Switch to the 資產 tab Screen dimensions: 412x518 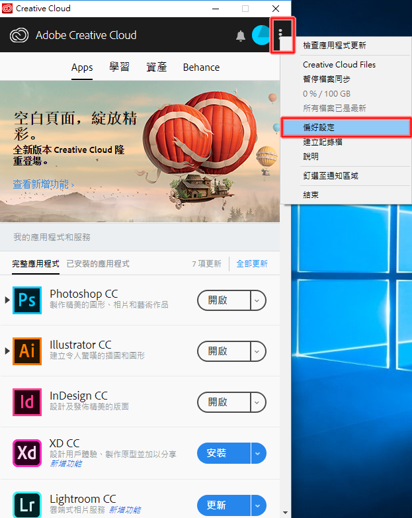[156, 67]
